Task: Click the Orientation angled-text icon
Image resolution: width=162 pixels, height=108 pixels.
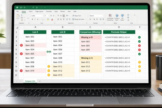Action: 67,16
